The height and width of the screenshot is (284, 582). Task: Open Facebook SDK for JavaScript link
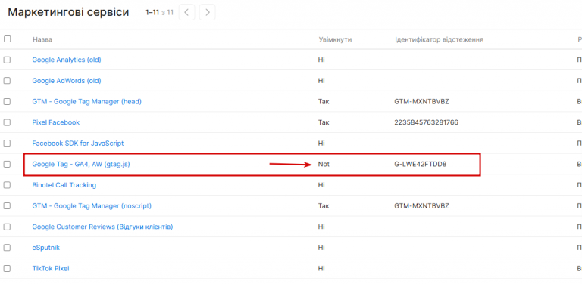(78, 143)
